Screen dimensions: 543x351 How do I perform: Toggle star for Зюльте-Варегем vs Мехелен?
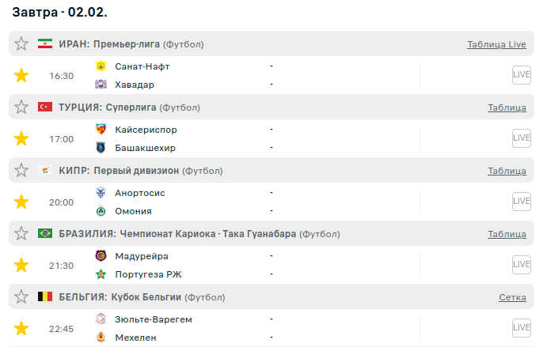tap(21, 328)
